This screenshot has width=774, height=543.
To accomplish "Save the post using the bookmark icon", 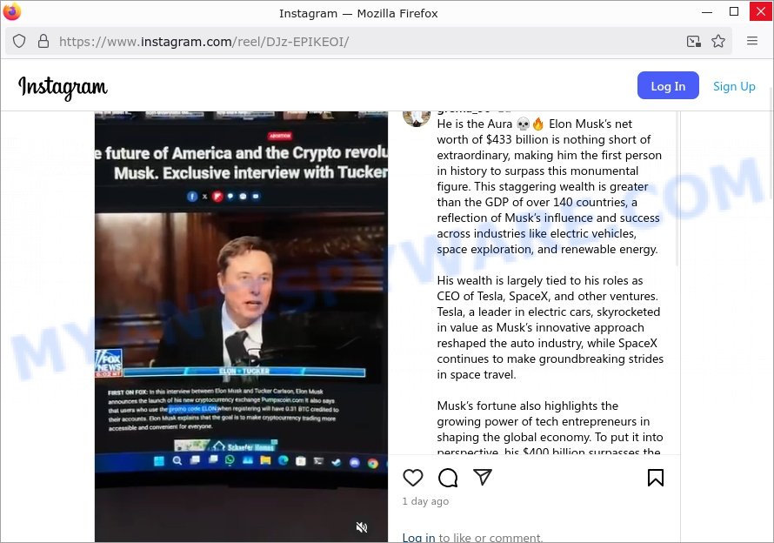I will (656, 477).
